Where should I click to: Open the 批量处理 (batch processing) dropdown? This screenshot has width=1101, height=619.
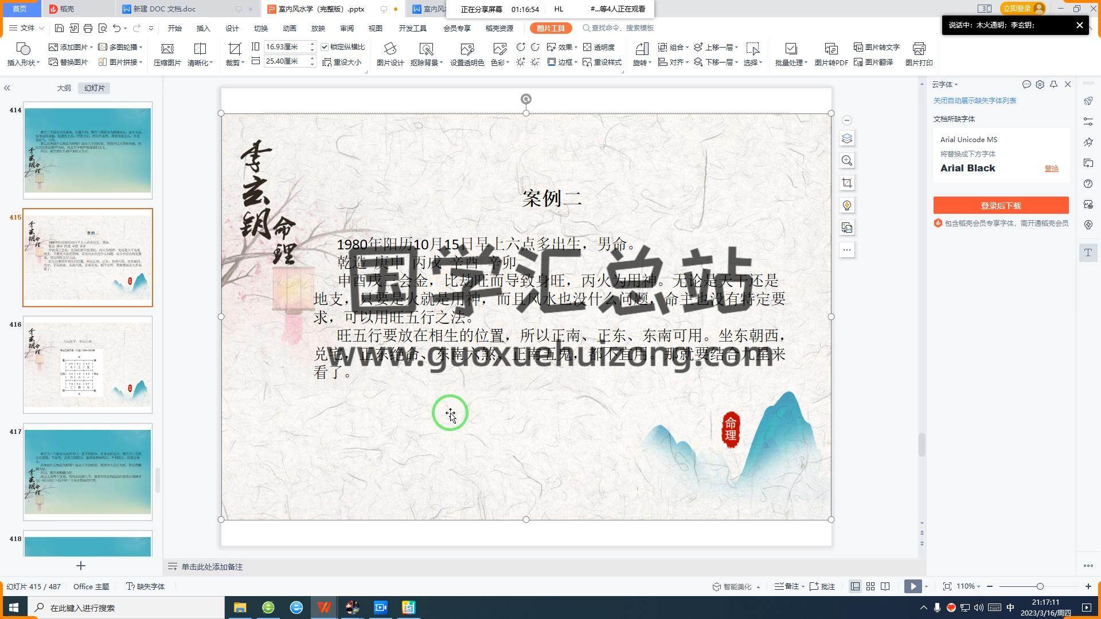click(791, 62)
